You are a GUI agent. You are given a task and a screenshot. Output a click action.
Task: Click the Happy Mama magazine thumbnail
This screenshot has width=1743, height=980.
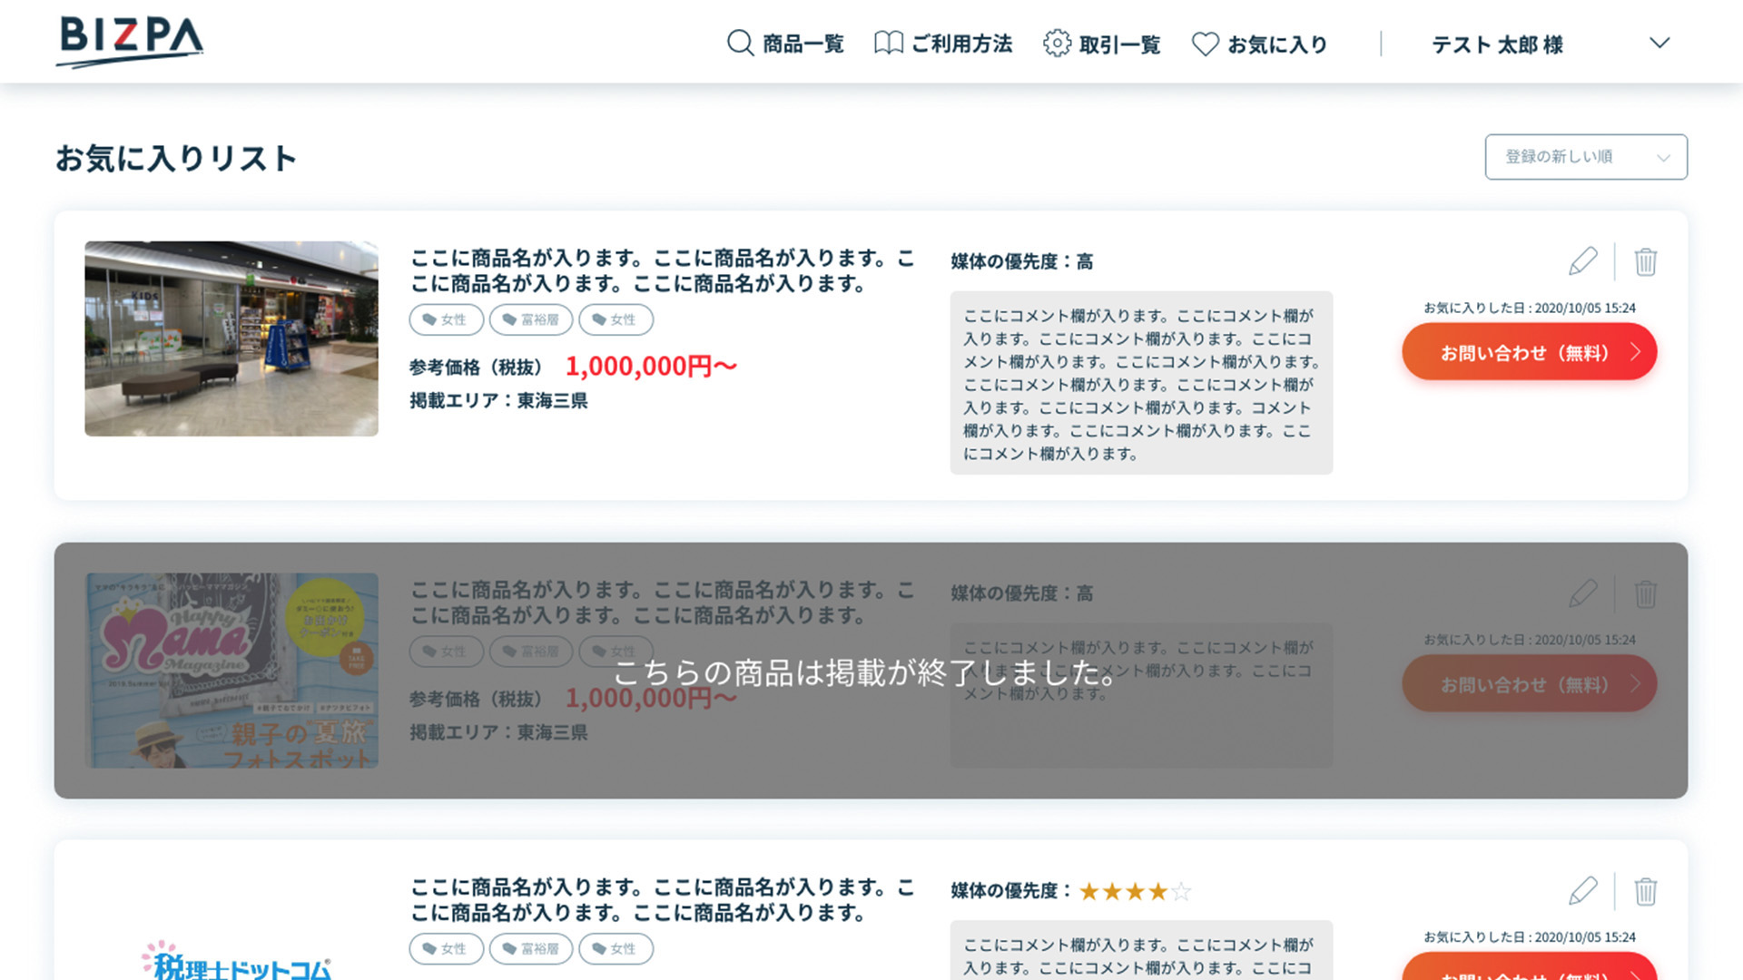tap(231, 671)
